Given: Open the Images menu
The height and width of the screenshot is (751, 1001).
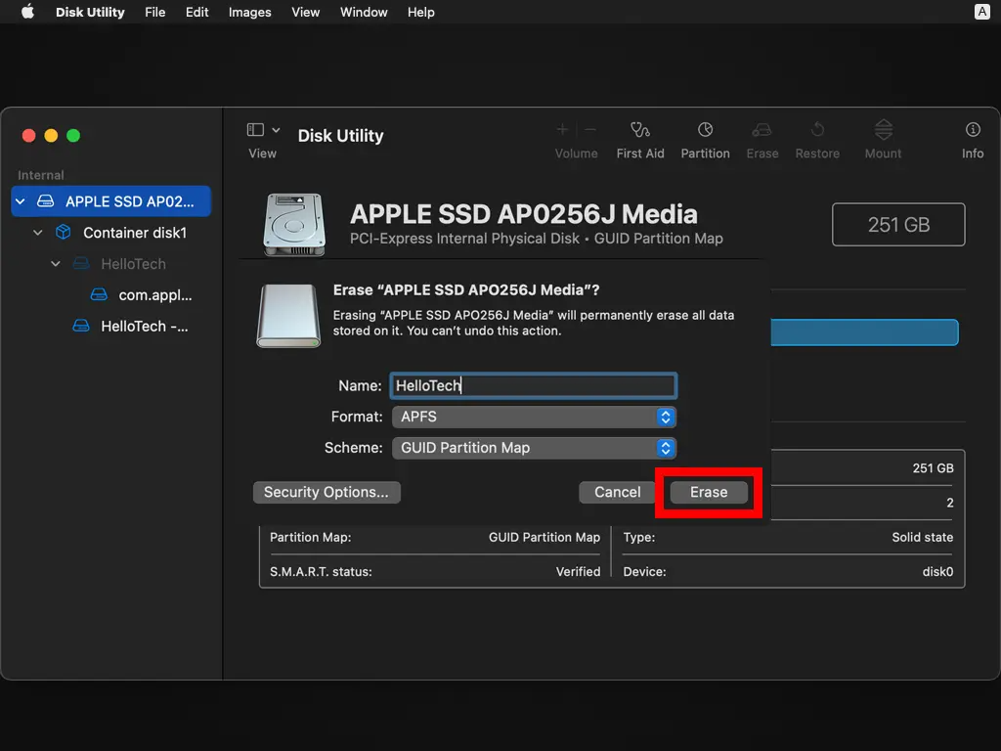Looking at the screenshot, I should click(249, 13).
